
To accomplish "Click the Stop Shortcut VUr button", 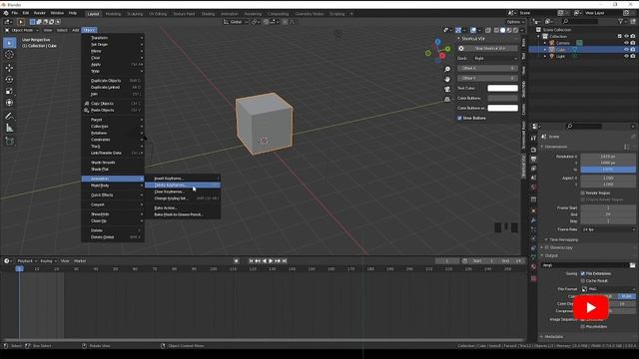I will (x=487, y=49).
